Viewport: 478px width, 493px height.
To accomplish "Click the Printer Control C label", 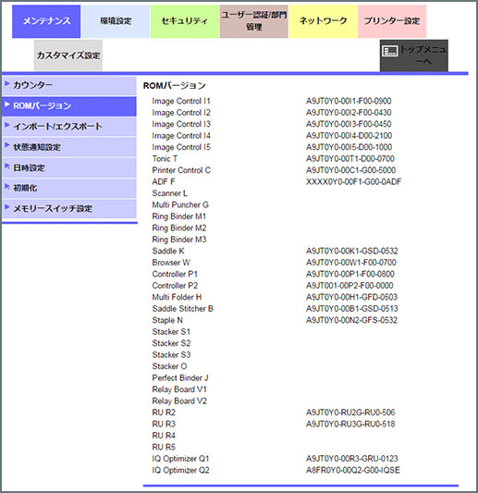I will click(181, 170).
